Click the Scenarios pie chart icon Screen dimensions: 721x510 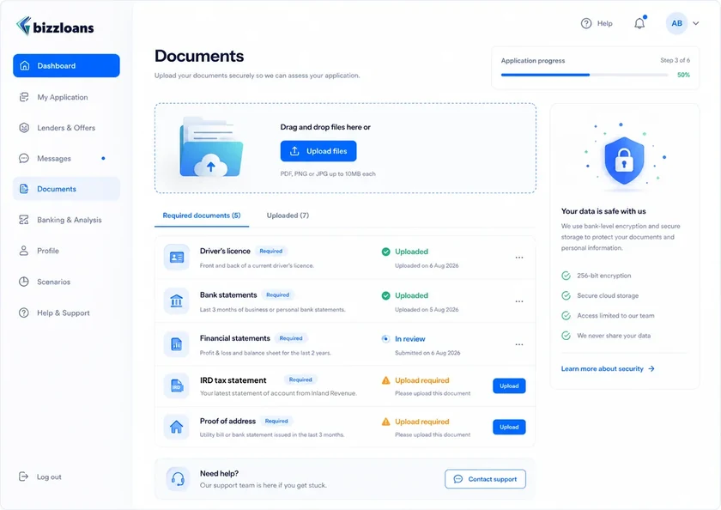tap(24, 282)
